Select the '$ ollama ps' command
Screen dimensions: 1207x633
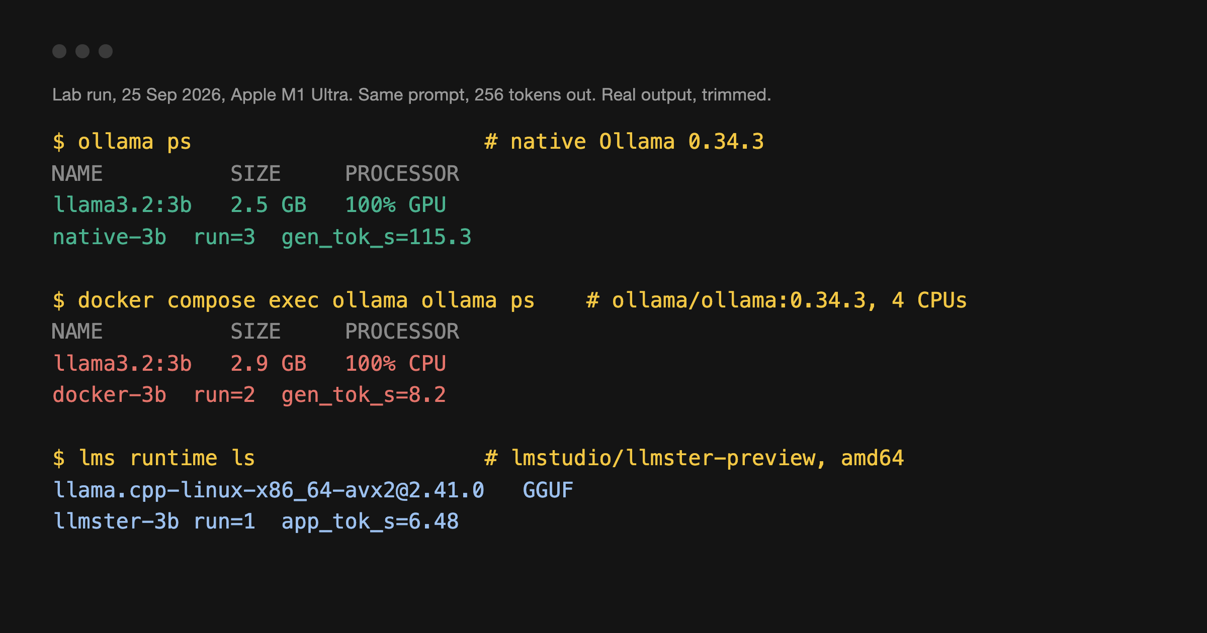pyautogui.click(x=122, y=142)
